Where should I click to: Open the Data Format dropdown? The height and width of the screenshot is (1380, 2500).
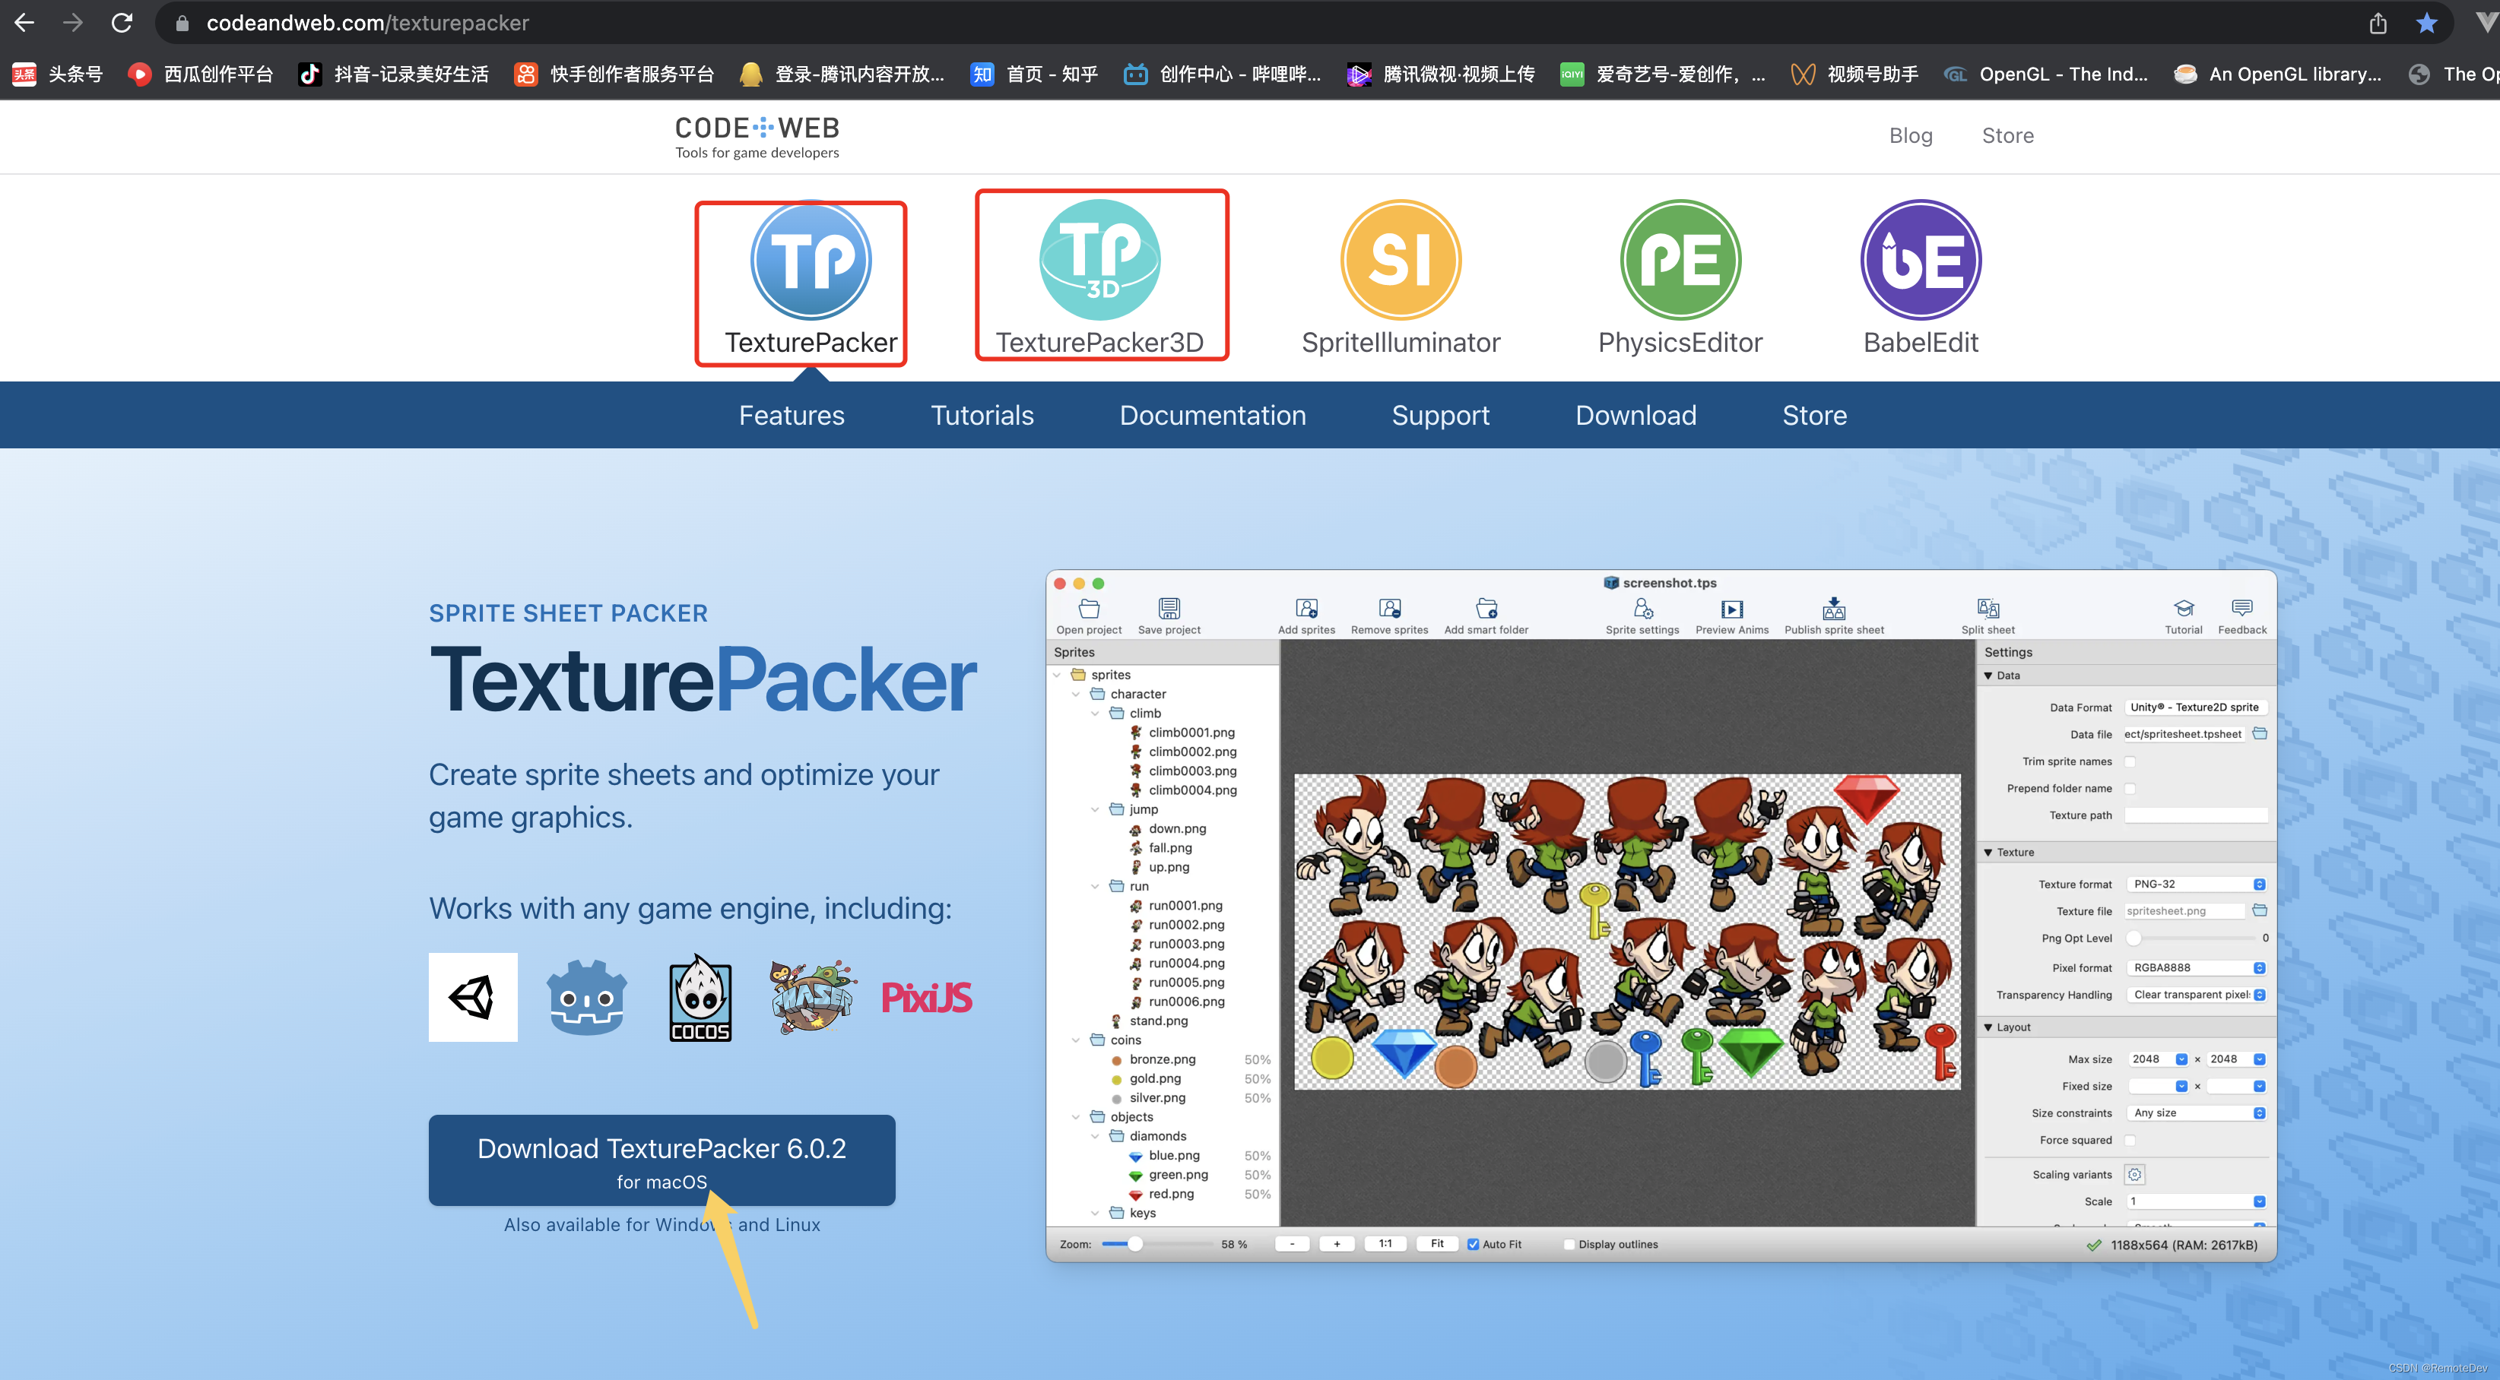[x=2195, y=707]
